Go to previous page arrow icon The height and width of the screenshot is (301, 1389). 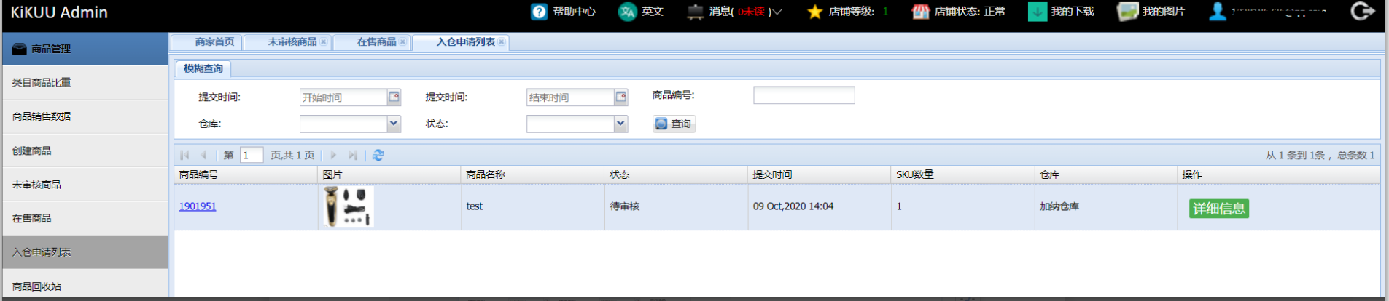(203, 155)
